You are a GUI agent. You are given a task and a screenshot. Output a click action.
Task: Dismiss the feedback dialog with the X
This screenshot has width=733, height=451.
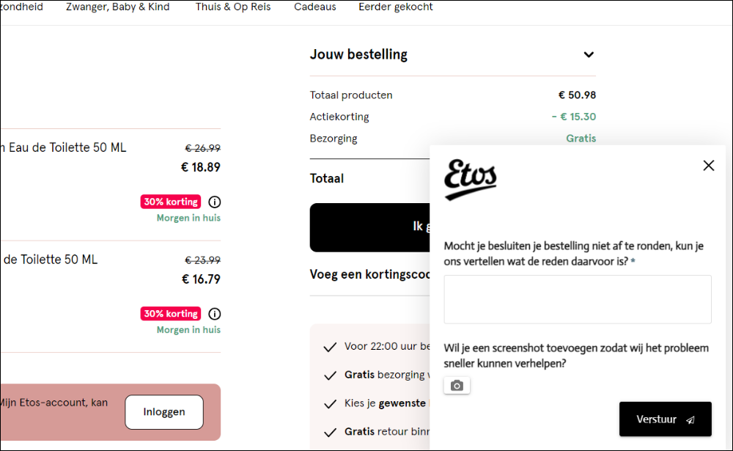coord(708,165)
